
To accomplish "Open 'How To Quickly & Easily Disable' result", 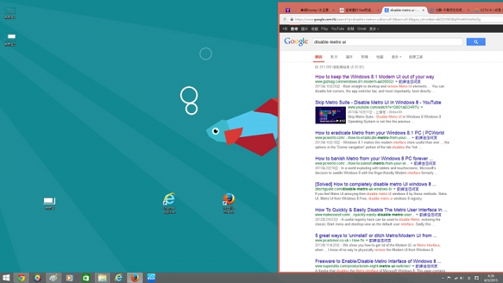I will 381,210.
